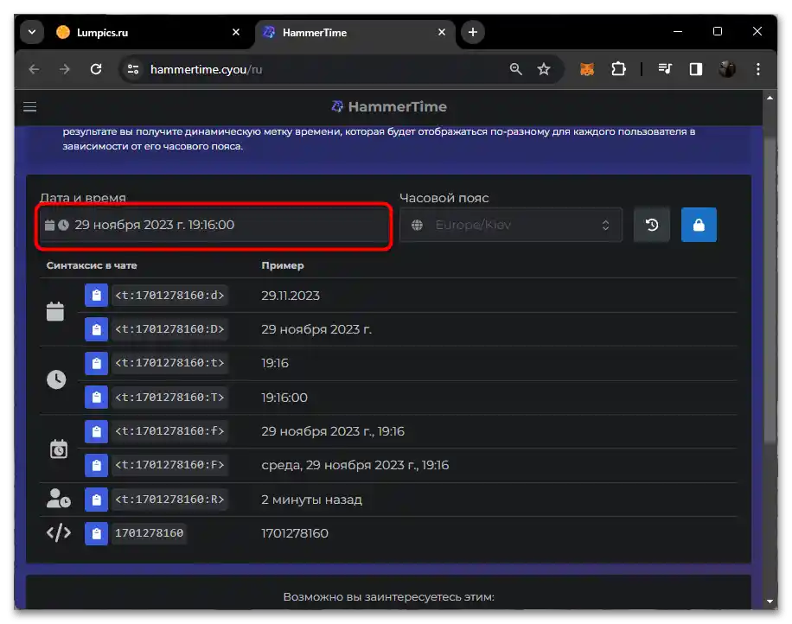The image size is (792, 624).
Task: Go back to previous page
Action: pos(34,69)
